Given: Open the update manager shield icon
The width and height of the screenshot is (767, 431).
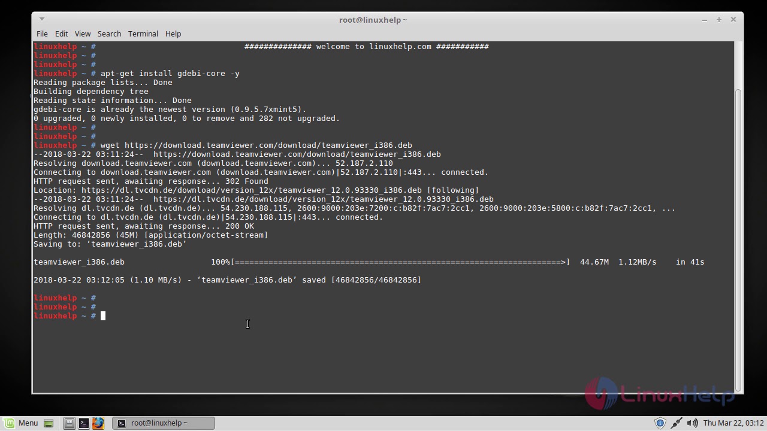Looking at the screenshot, I should [660, 423].
